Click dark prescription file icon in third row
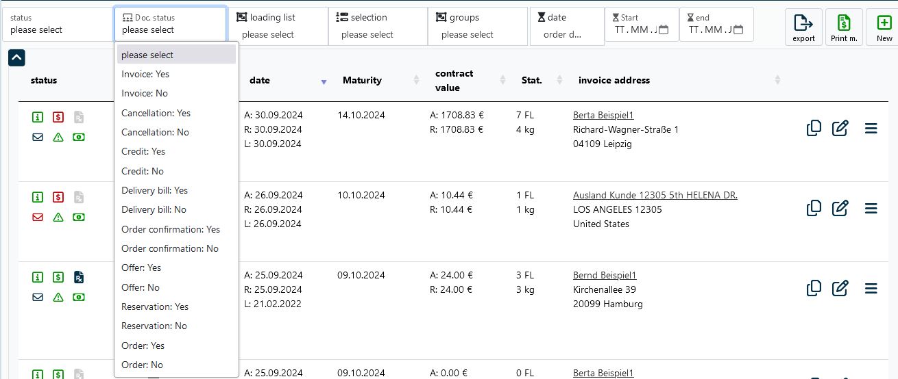 tap(79, 277)
